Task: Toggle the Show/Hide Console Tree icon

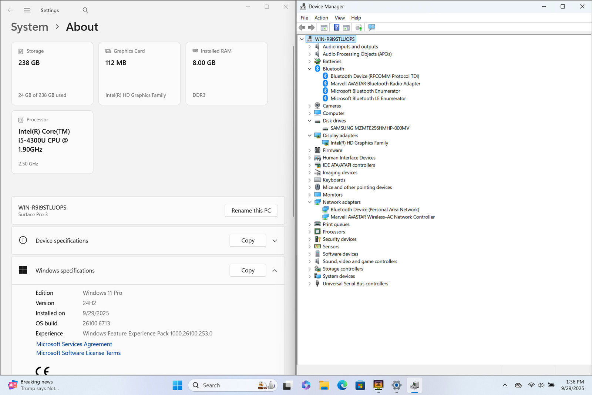Action: tap(324, 27)
